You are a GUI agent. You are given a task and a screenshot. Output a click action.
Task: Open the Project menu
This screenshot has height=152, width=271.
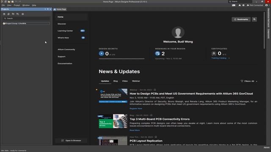click(x=17, y=5)
